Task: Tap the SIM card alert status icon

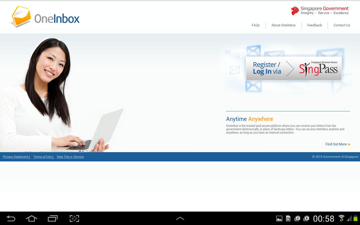Action: [x=288, y=219]
